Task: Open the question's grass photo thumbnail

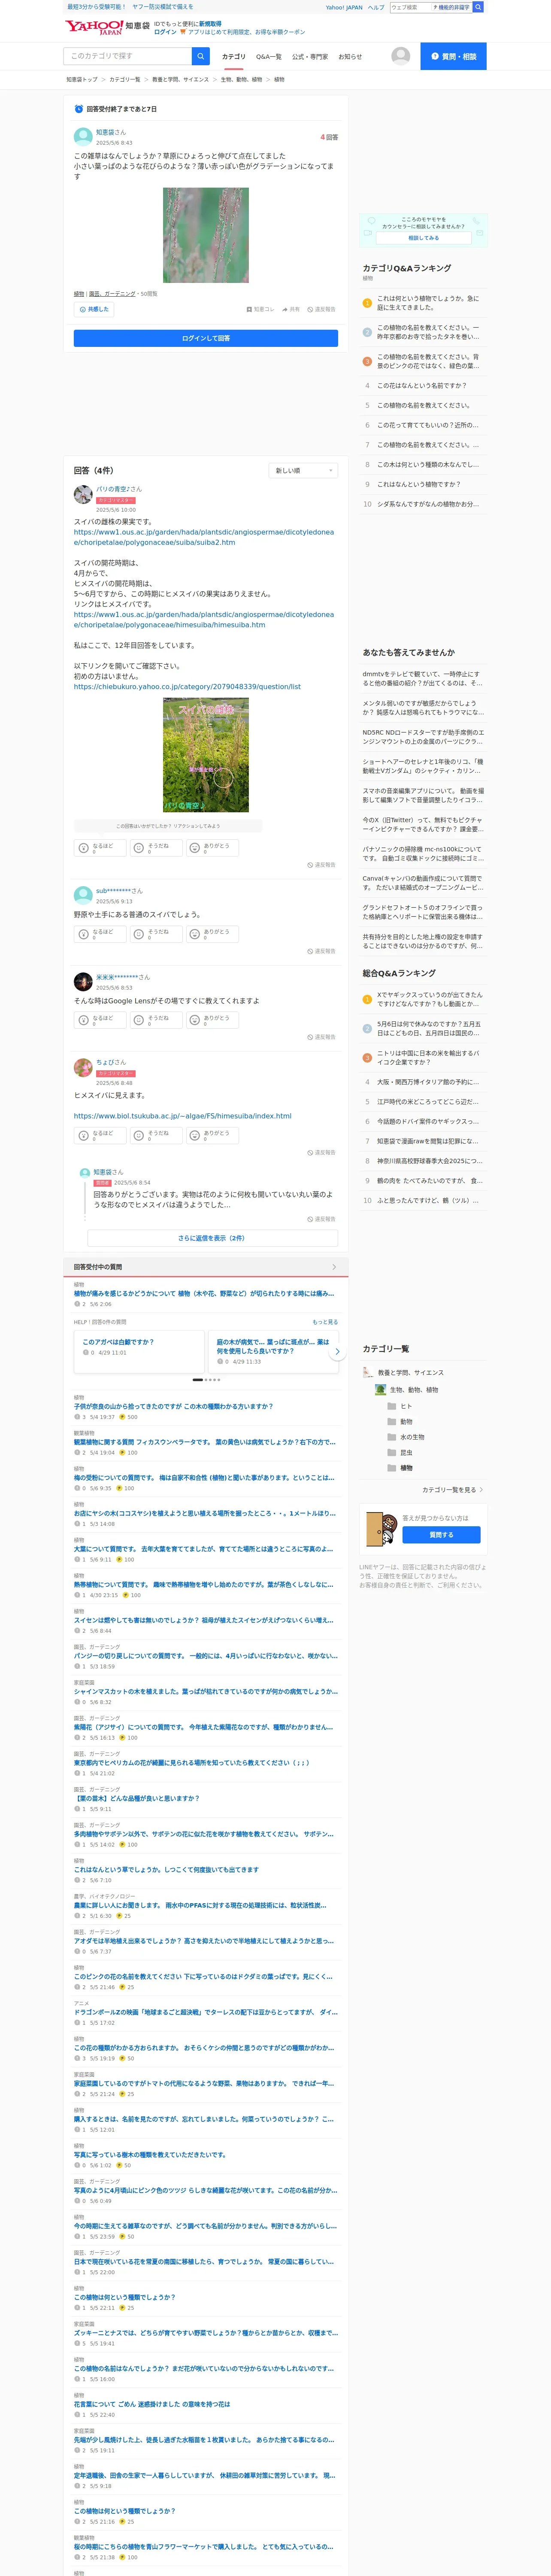Action: point(206,235)
